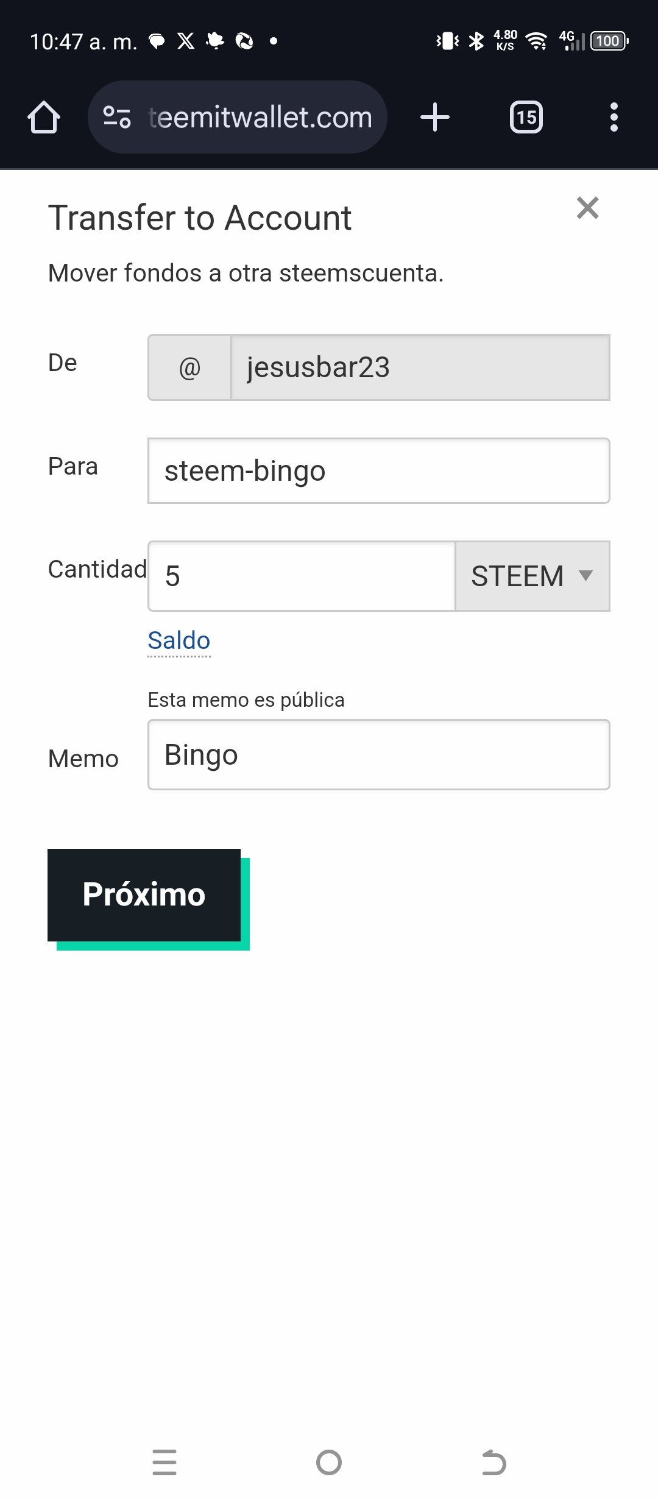Click the Saldo balance link
This screenshot has height=1499, width=658.
click(179, 640)
